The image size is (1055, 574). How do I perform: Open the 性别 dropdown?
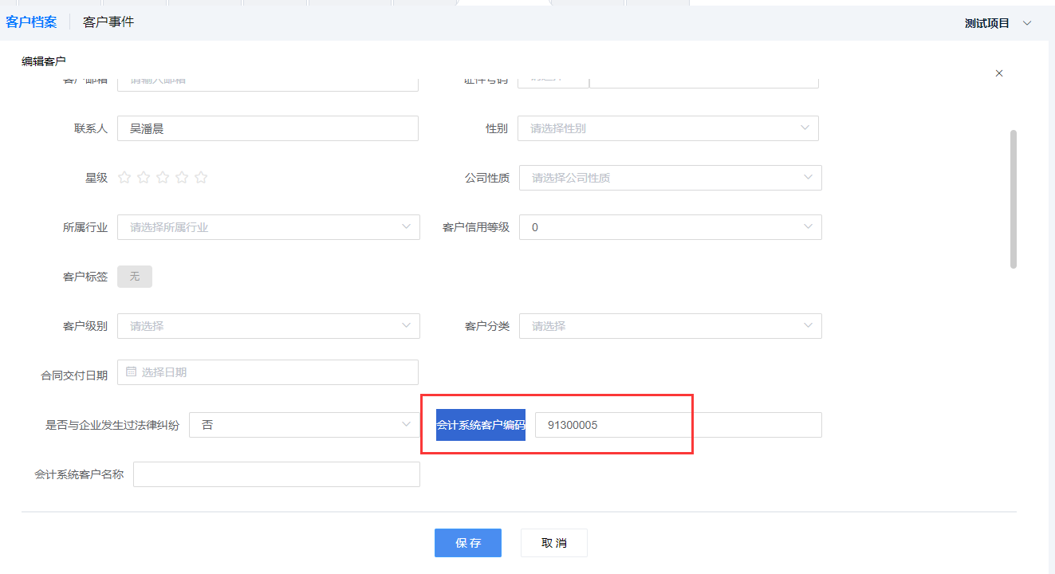(x=667, y=128)
